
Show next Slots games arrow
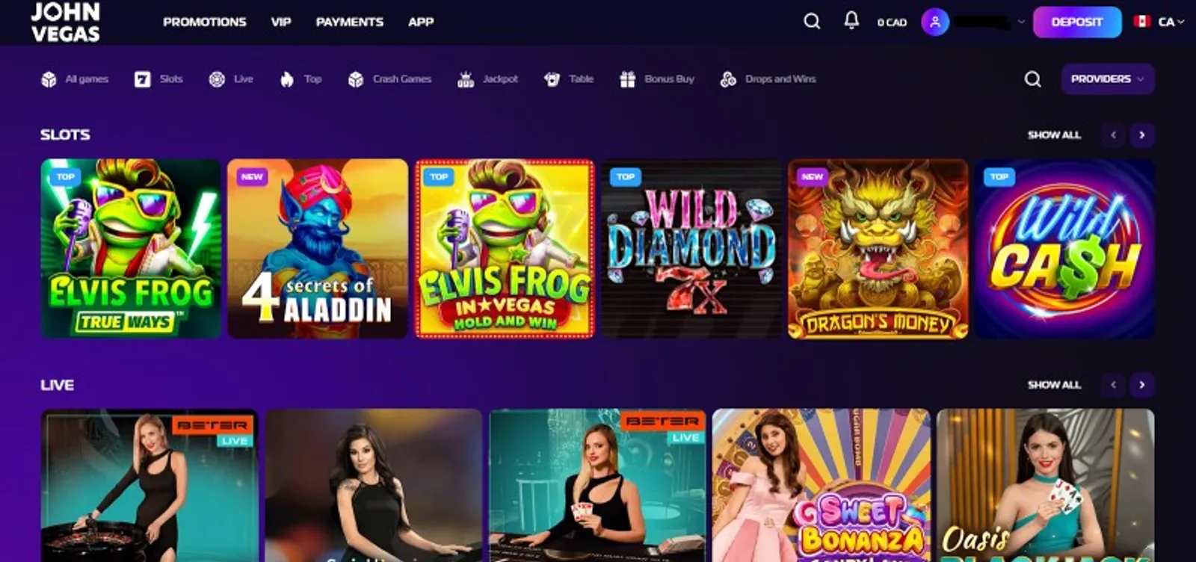[1141, 135]
